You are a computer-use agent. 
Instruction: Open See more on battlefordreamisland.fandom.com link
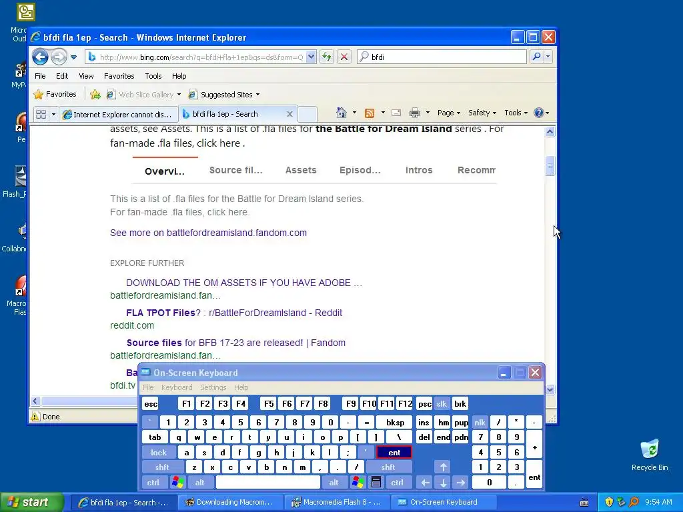[x=208, y=233]
